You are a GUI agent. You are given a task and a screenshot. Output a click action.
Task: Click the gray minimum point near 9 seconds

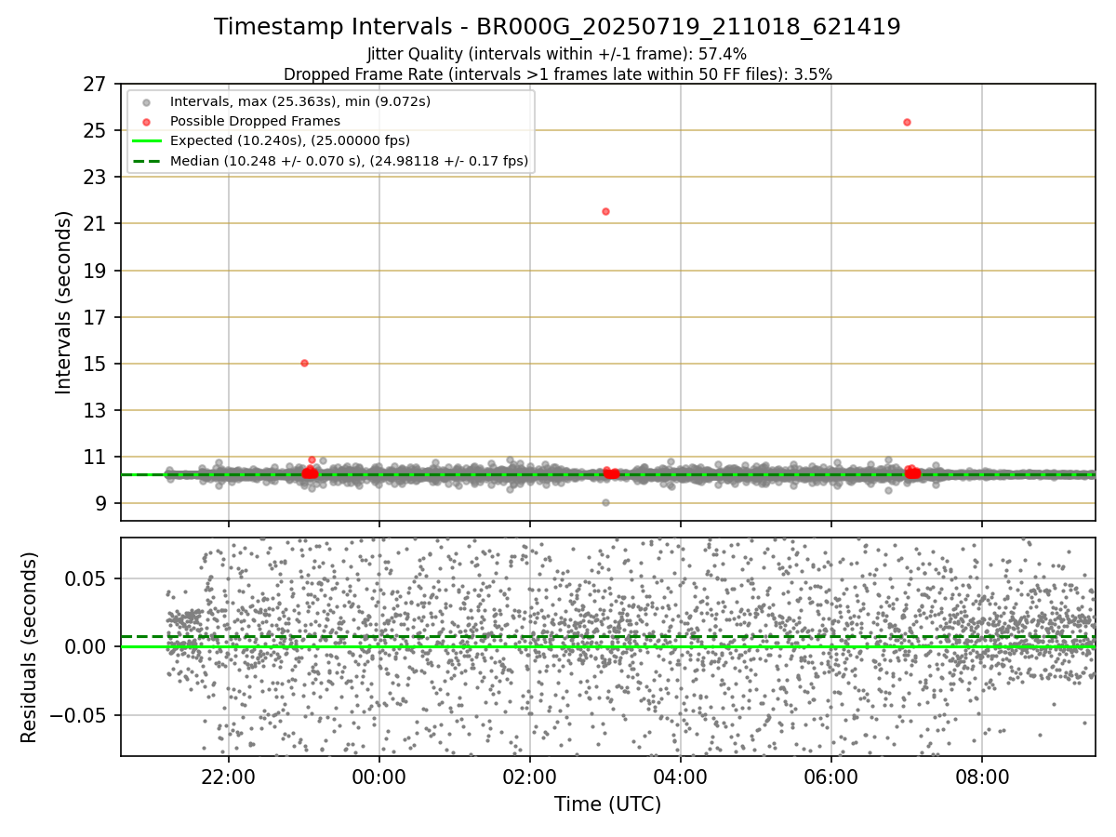click(605, 502)
